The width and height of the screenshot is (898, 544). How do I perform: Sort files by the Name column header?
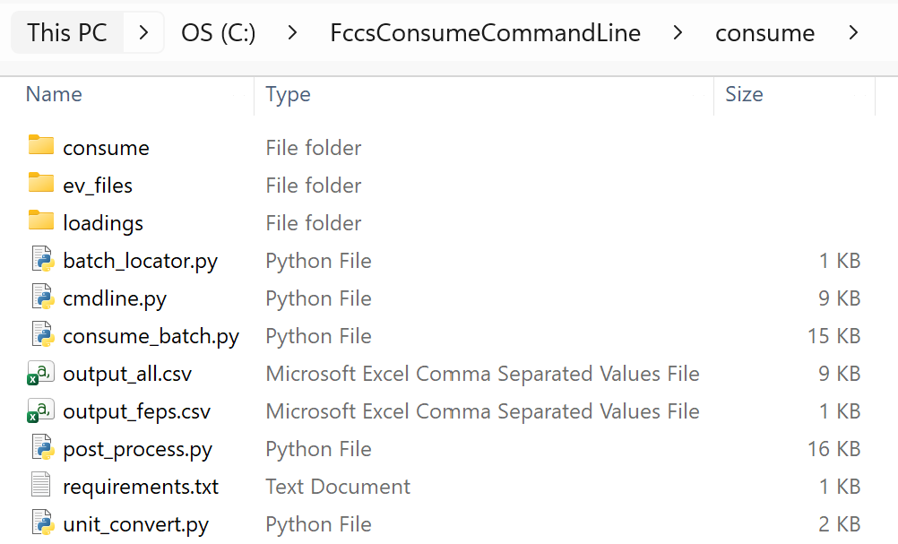pyautogui.click(x=54, y=94)
